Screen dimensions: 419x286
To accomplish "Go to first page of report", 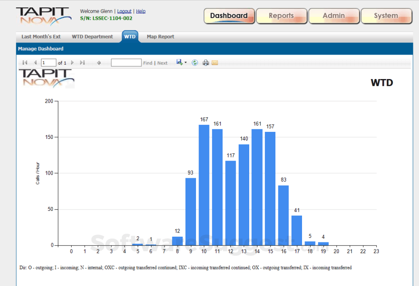I will tap(25, 63).
